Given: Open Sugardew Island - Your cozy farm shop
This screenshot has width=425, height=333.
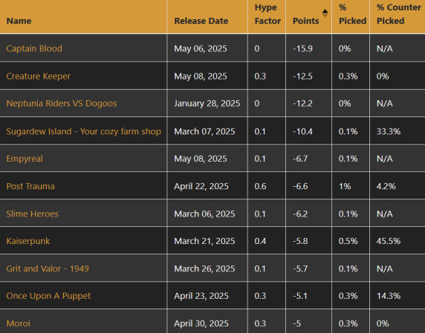Looking at the screenshot, I should [83, 131].
